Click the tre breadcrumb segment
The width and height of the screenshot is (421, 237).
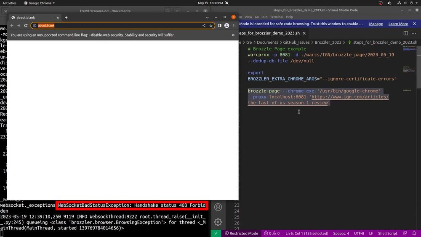(x=249, y=43)
